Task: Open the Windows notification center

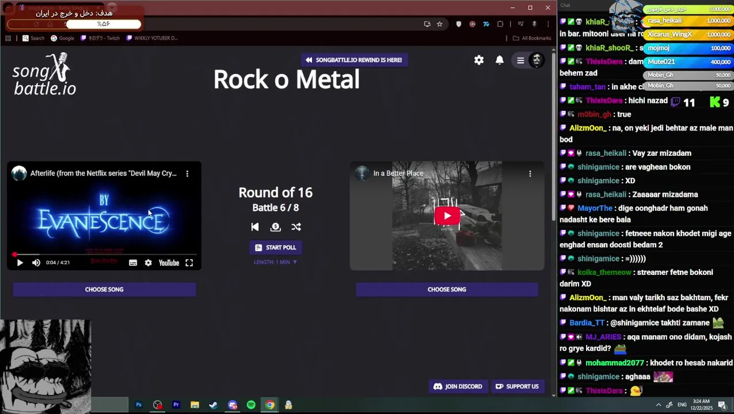Action: click(x=722, y=405)
